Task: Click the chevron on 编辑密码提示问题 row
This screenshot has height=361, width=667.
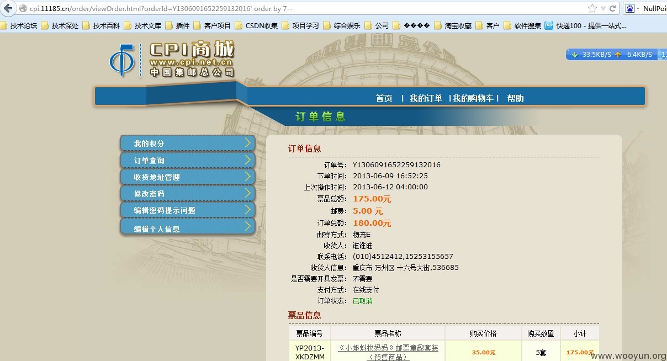Action: pyautogui.click(x=247, y=210)
